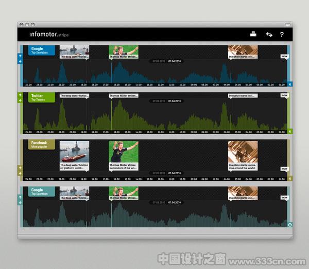Open help via the question mark icon
309x269 pixels.
pos(282,35)
